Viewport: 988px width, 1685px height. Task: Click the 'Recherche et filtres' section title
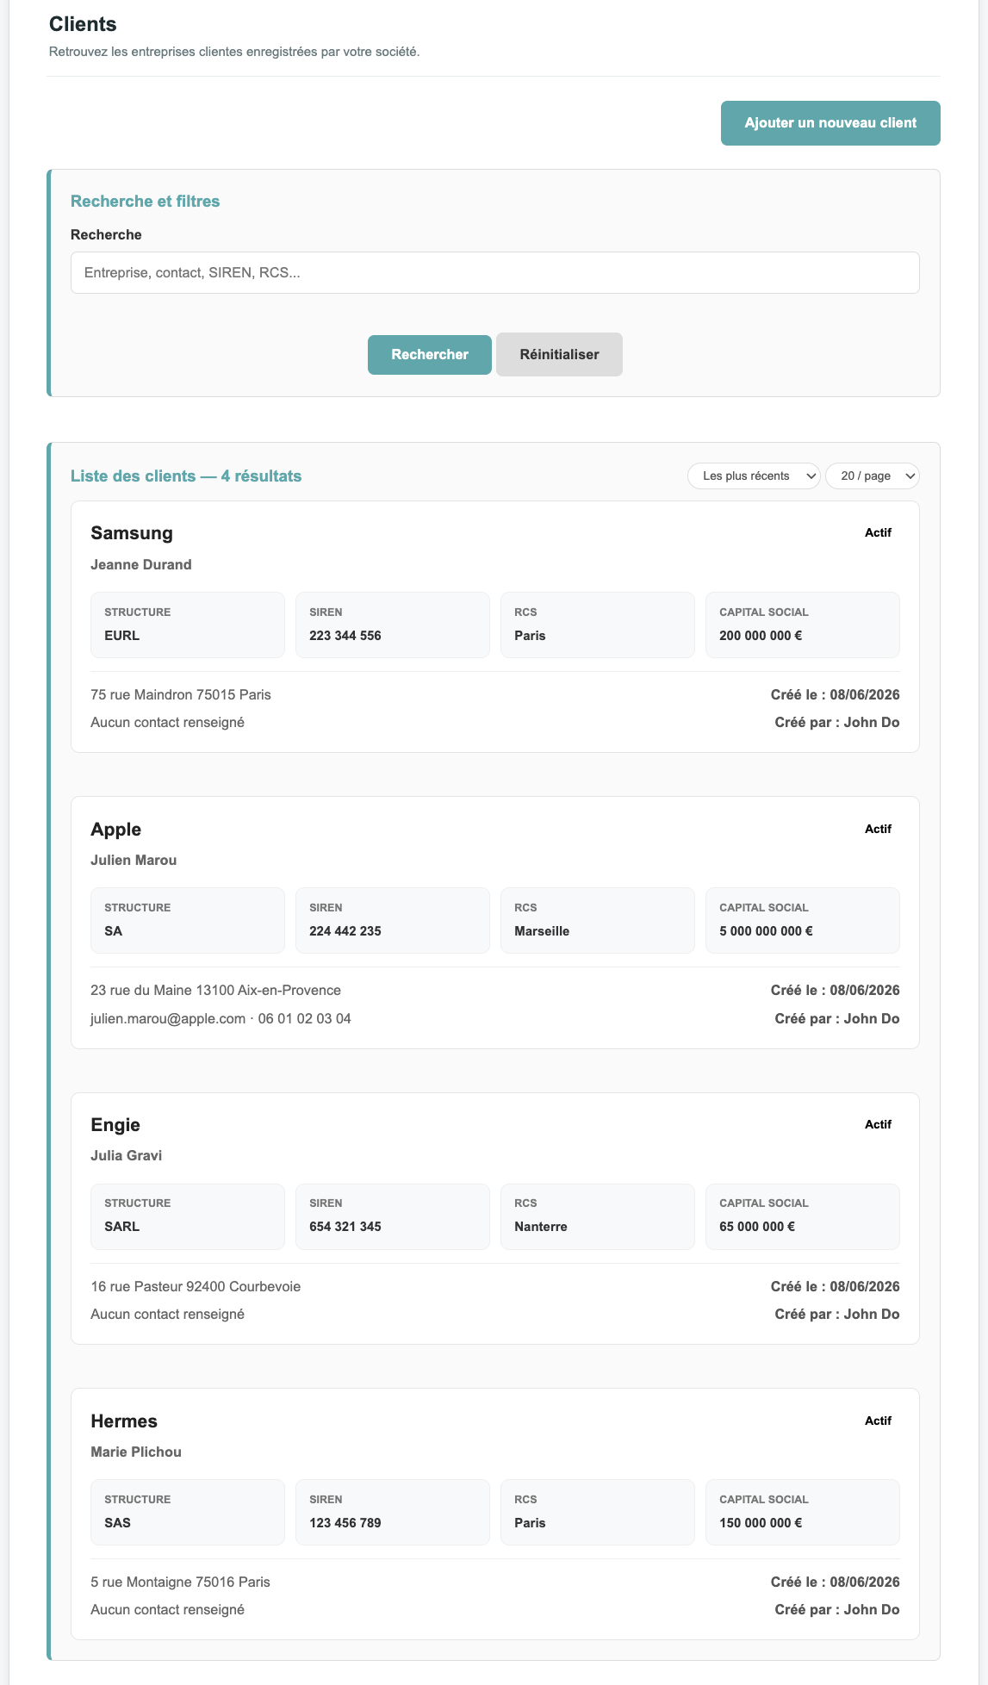146,202
